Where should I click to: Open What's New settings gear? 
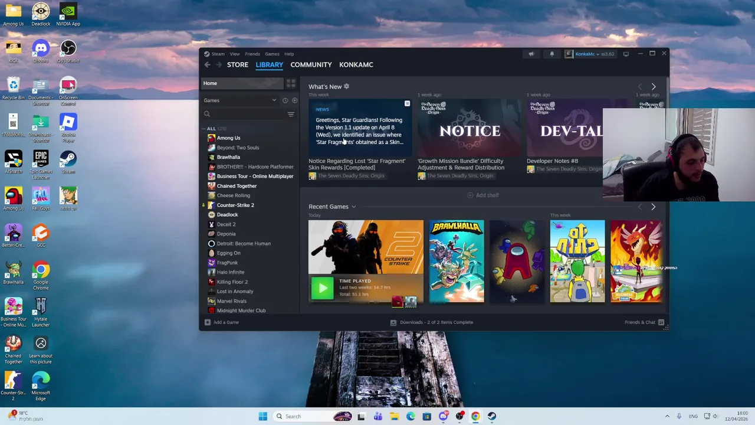(x=346, y=87)
